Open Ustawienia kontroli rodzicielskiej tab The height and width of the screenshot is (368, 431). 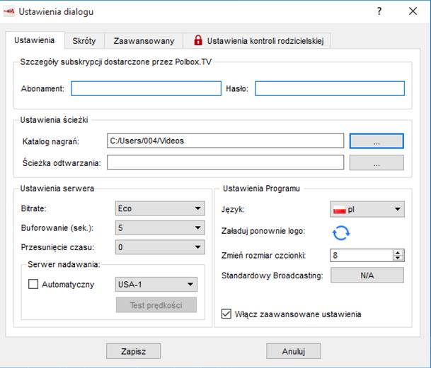coord(257,41)
